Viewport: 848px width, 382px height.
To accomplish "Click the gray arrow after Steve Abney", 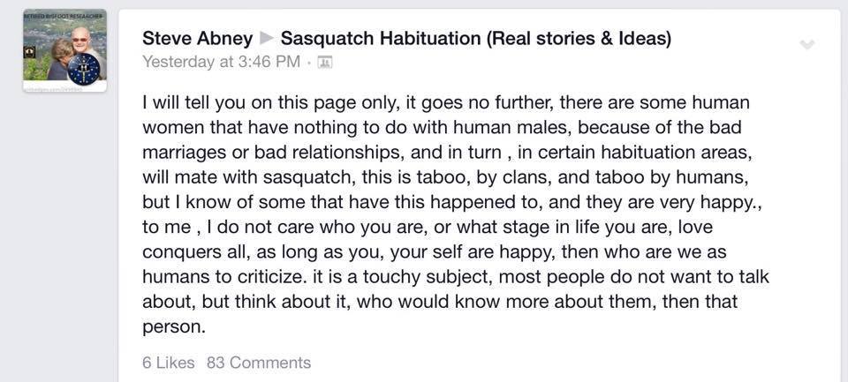I will 266,39.
